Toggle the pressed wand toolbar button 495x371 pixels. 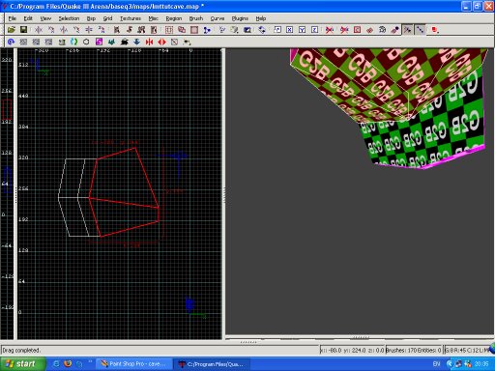tap(407, 30)
